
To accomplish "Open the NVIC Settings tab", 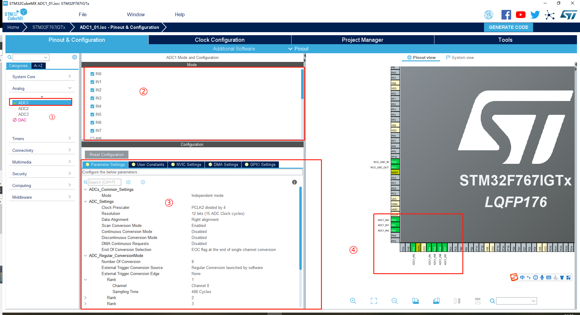I will pyautogui.click(x=186, y=164).
